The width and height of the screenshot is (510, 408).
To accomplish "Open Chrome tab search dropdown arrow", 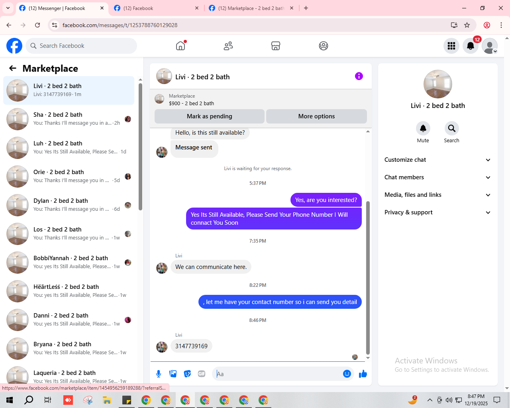I will (x=8, y=8).
